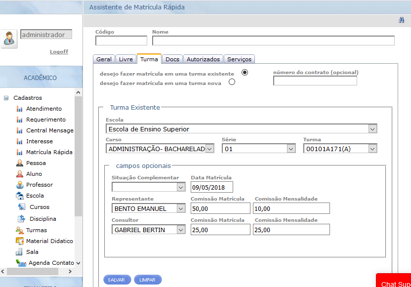
Task: Click the Atendimento chart icon
Action: [x=19, y=109]
